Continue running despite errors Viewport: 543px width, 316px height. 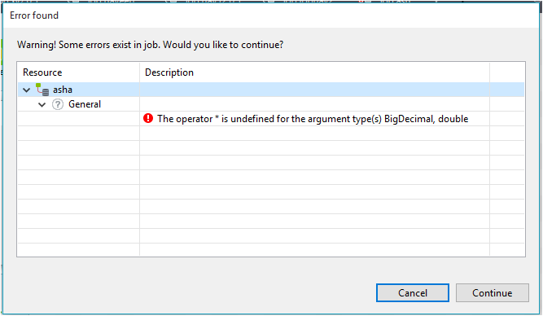click(492, 292)
